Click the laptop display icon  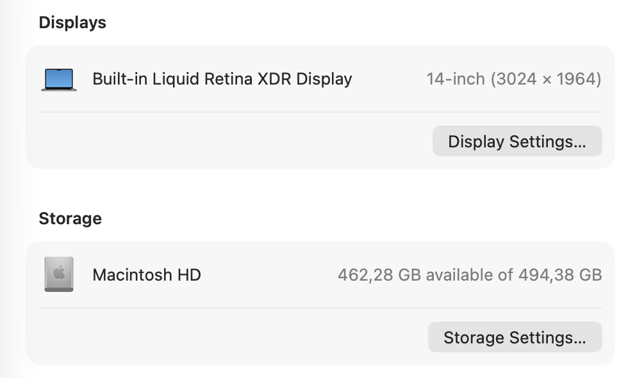click(x=59, y=79)
